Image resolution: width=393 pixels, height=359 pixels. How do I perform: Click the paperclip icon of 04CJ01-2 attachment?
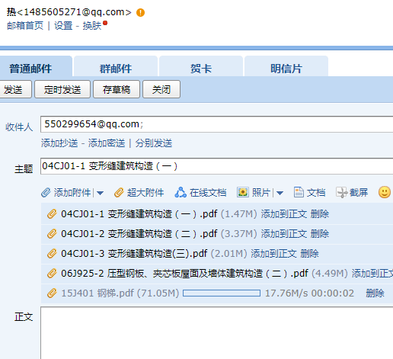(x=52, y=234)
